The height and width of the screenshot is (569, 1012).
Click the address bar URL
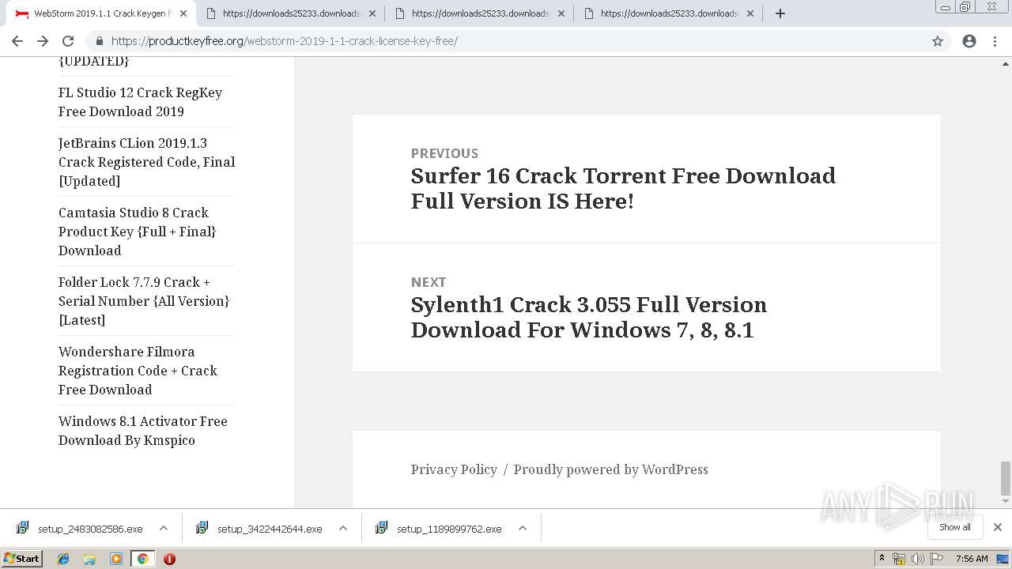[x=284, y=41]
